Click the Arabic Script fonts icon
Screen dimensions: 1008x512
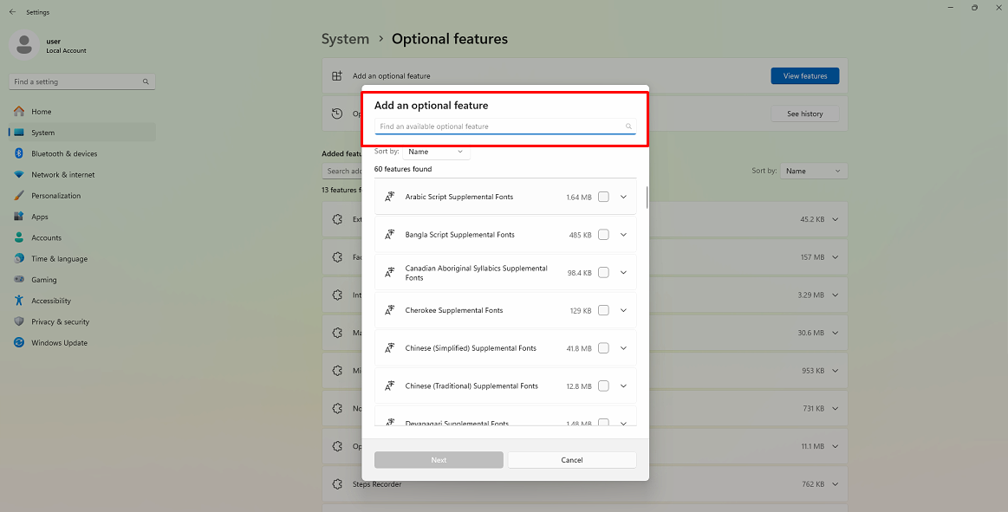(389, 197)
